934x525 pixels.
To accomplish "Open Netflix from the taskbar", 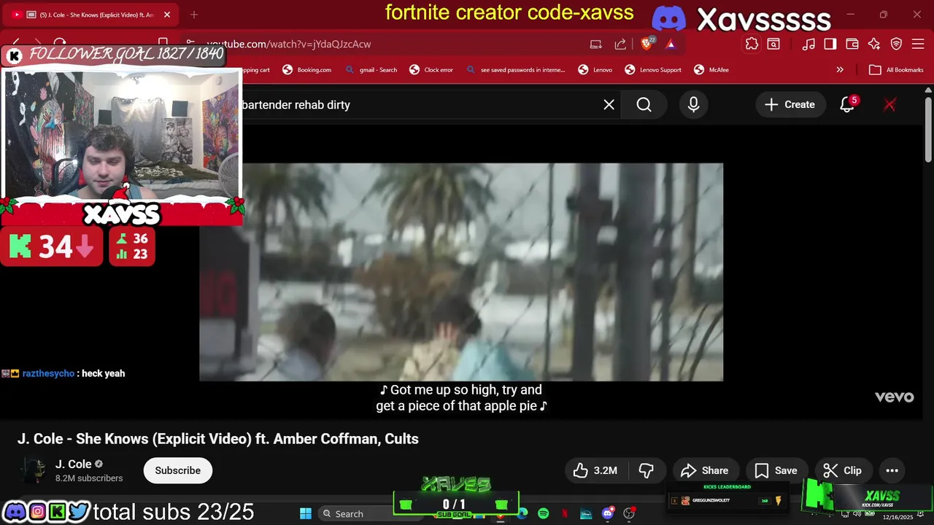I will pyautogui.click(x=565, y=513).
